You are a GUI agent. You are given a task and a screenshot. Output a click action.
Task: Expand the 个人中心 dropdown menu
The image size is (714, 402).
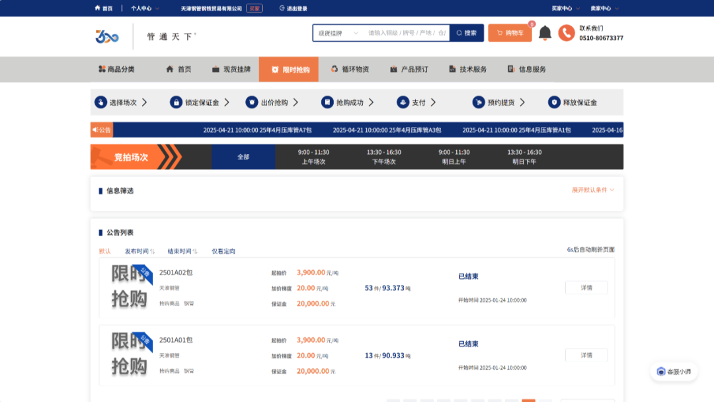pyautogui.click(x=145, y=9)
